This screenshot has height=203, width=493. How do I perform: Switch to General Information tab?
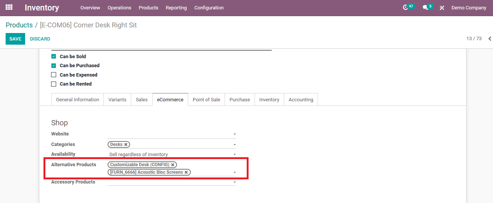78,99
